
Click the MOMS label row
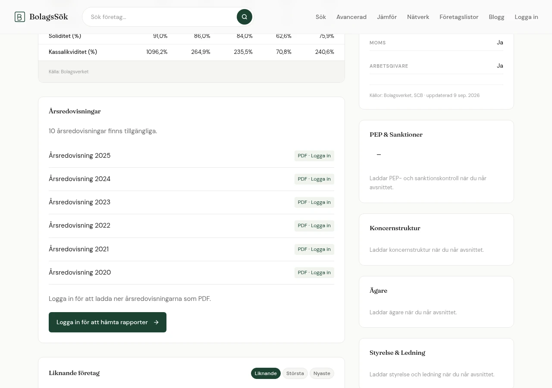436,43
